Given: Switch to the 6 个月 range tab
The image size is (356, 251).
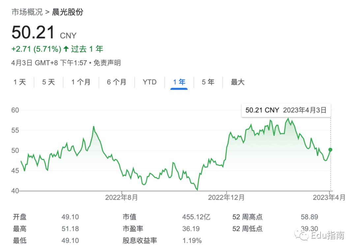Looking at the screenshot, I should (x=116, y=82).
